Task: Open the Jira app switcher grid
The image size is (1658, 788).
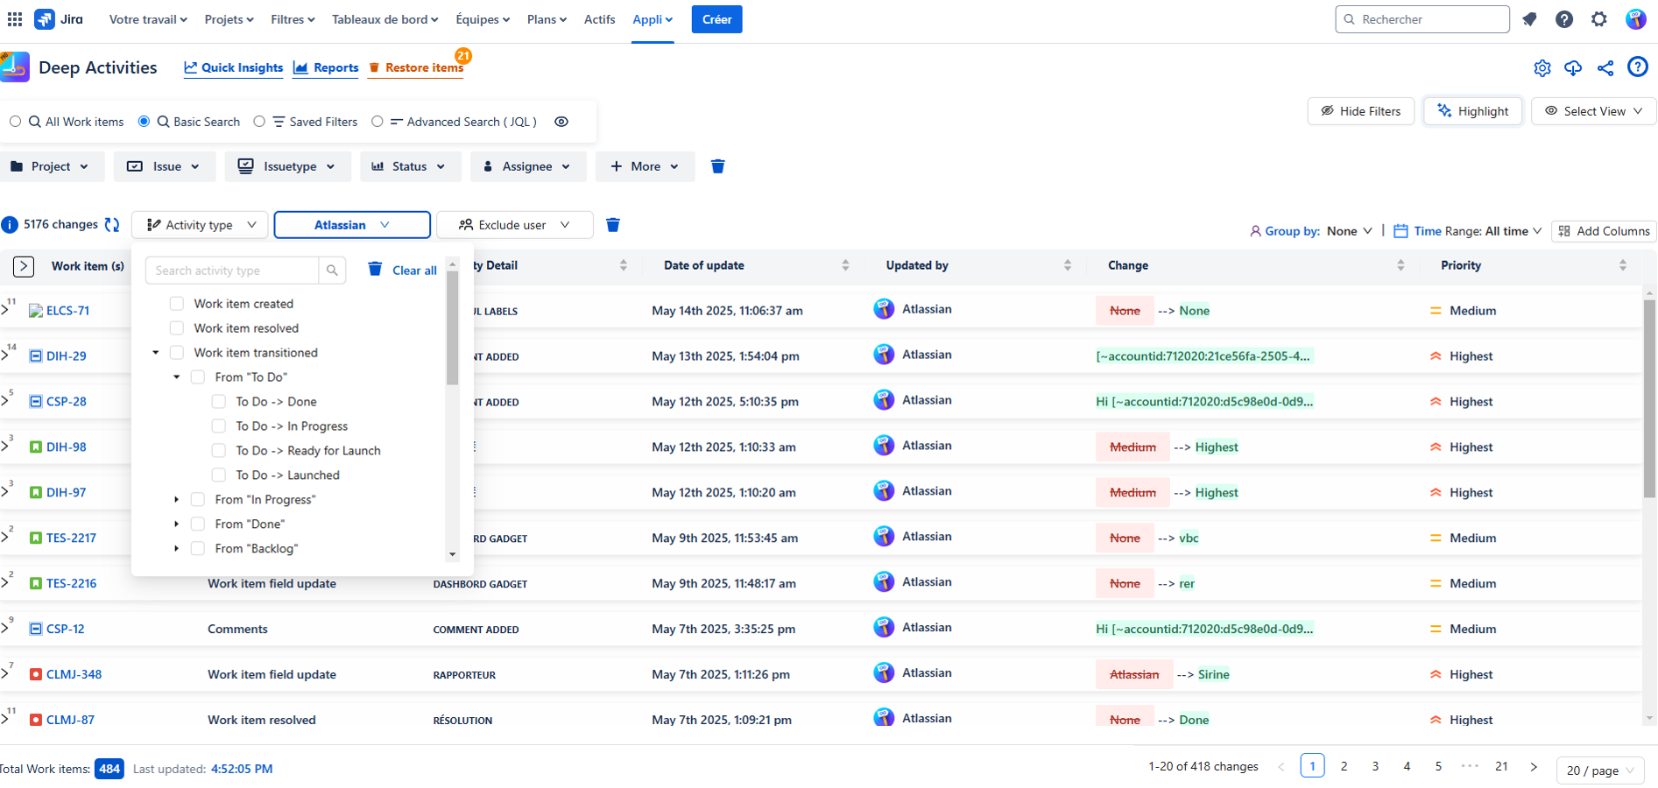Action: click(15, 19)
